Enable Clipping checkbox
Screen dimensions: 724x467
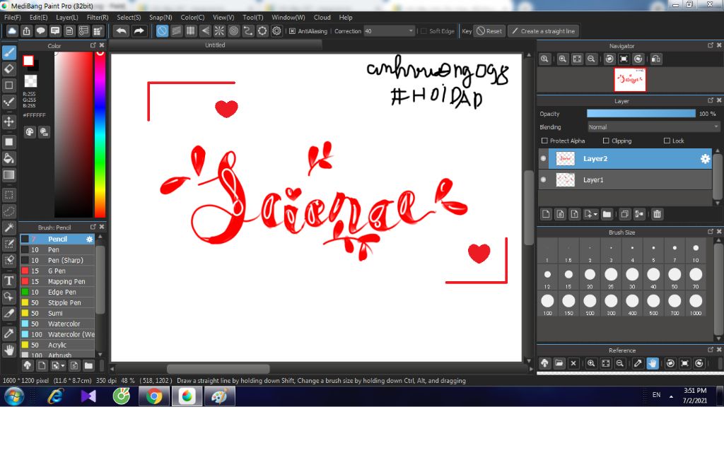click(x=606, y=141)
